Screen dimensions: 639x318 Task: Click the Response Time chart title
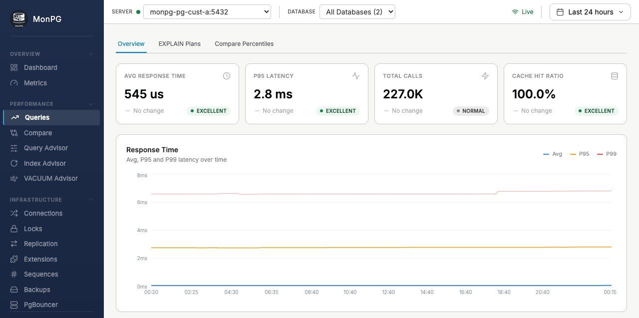click(152, 150)
